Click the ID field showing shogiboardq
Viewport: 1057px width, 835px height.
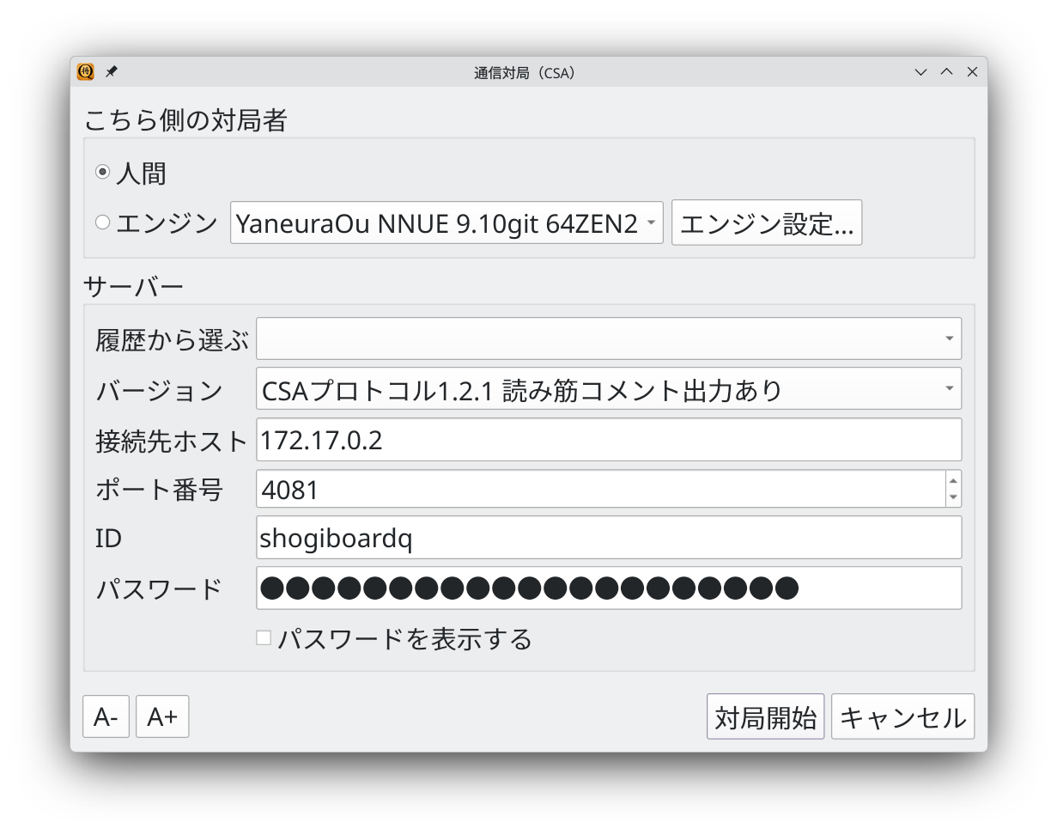[x=609, y=537]
